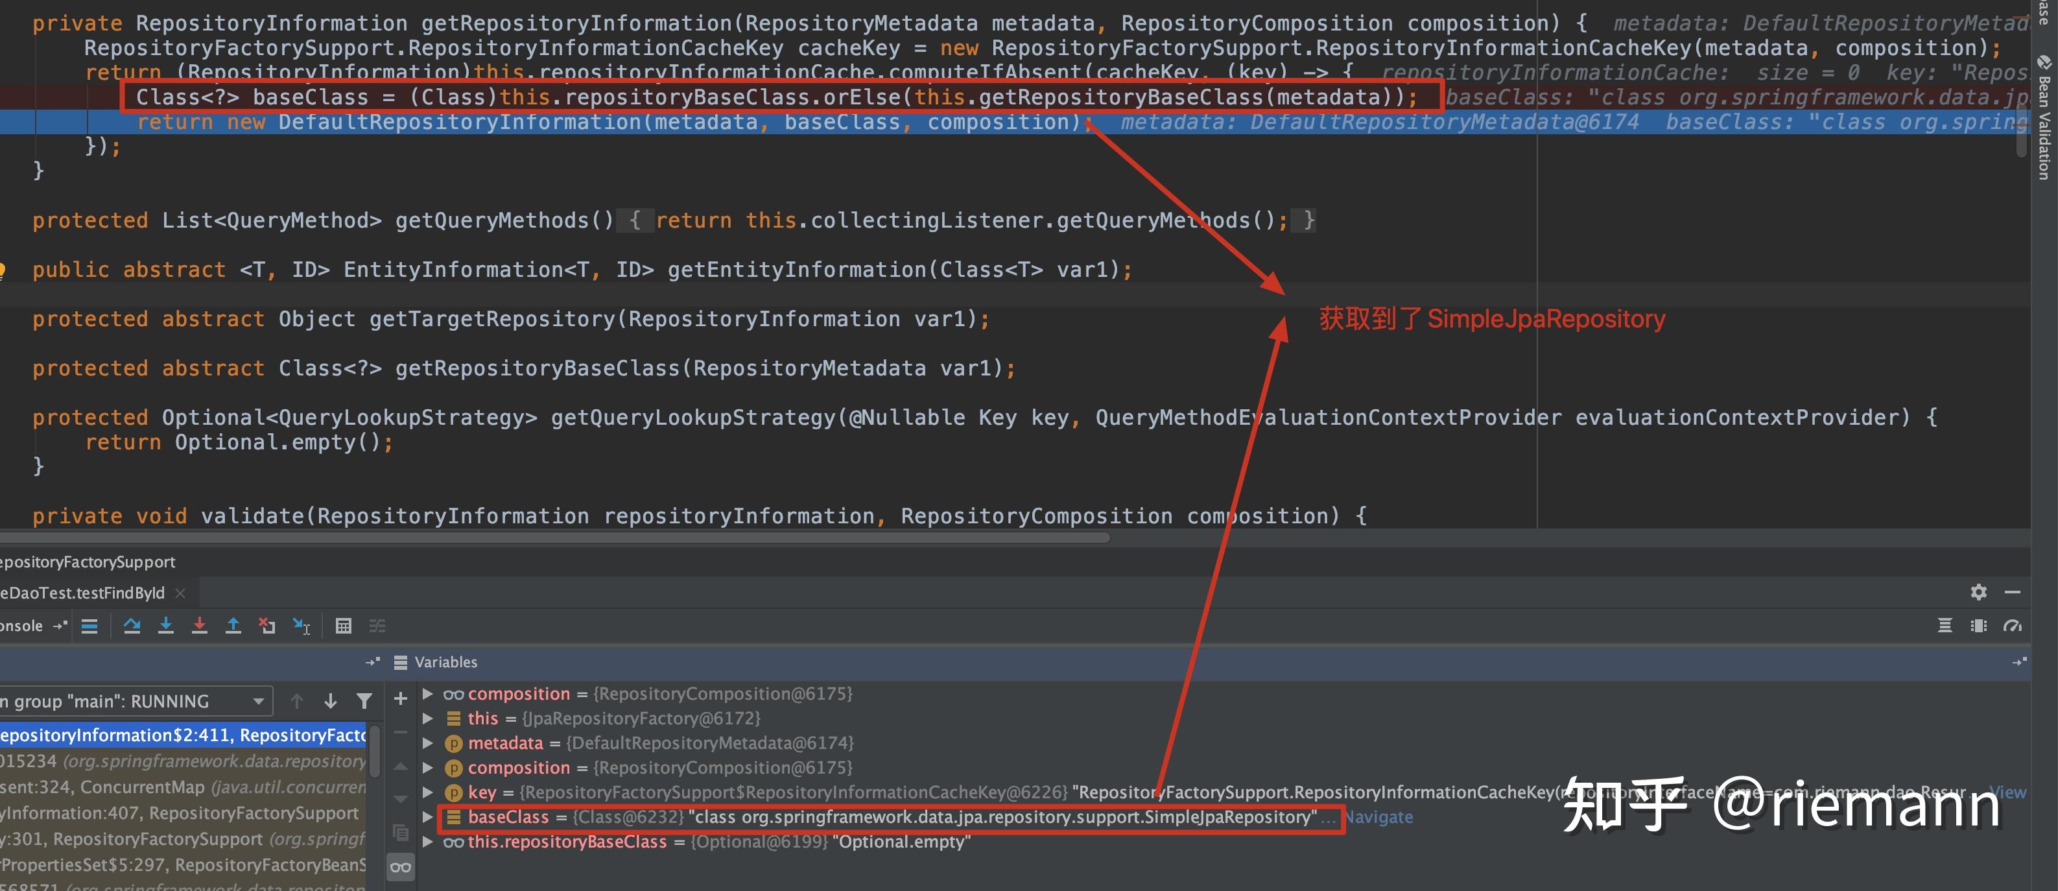
Task: Click the Step Into icon
Action: [x=166, y=626]
